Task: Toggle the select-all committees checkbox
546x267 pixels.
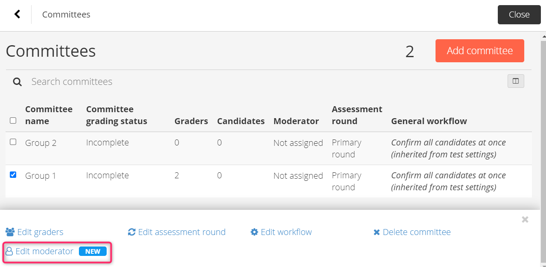Action: 13,121
